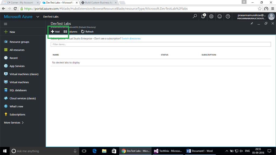Expand More Services
The image size is (276, 155).
[x=14, y=123]
